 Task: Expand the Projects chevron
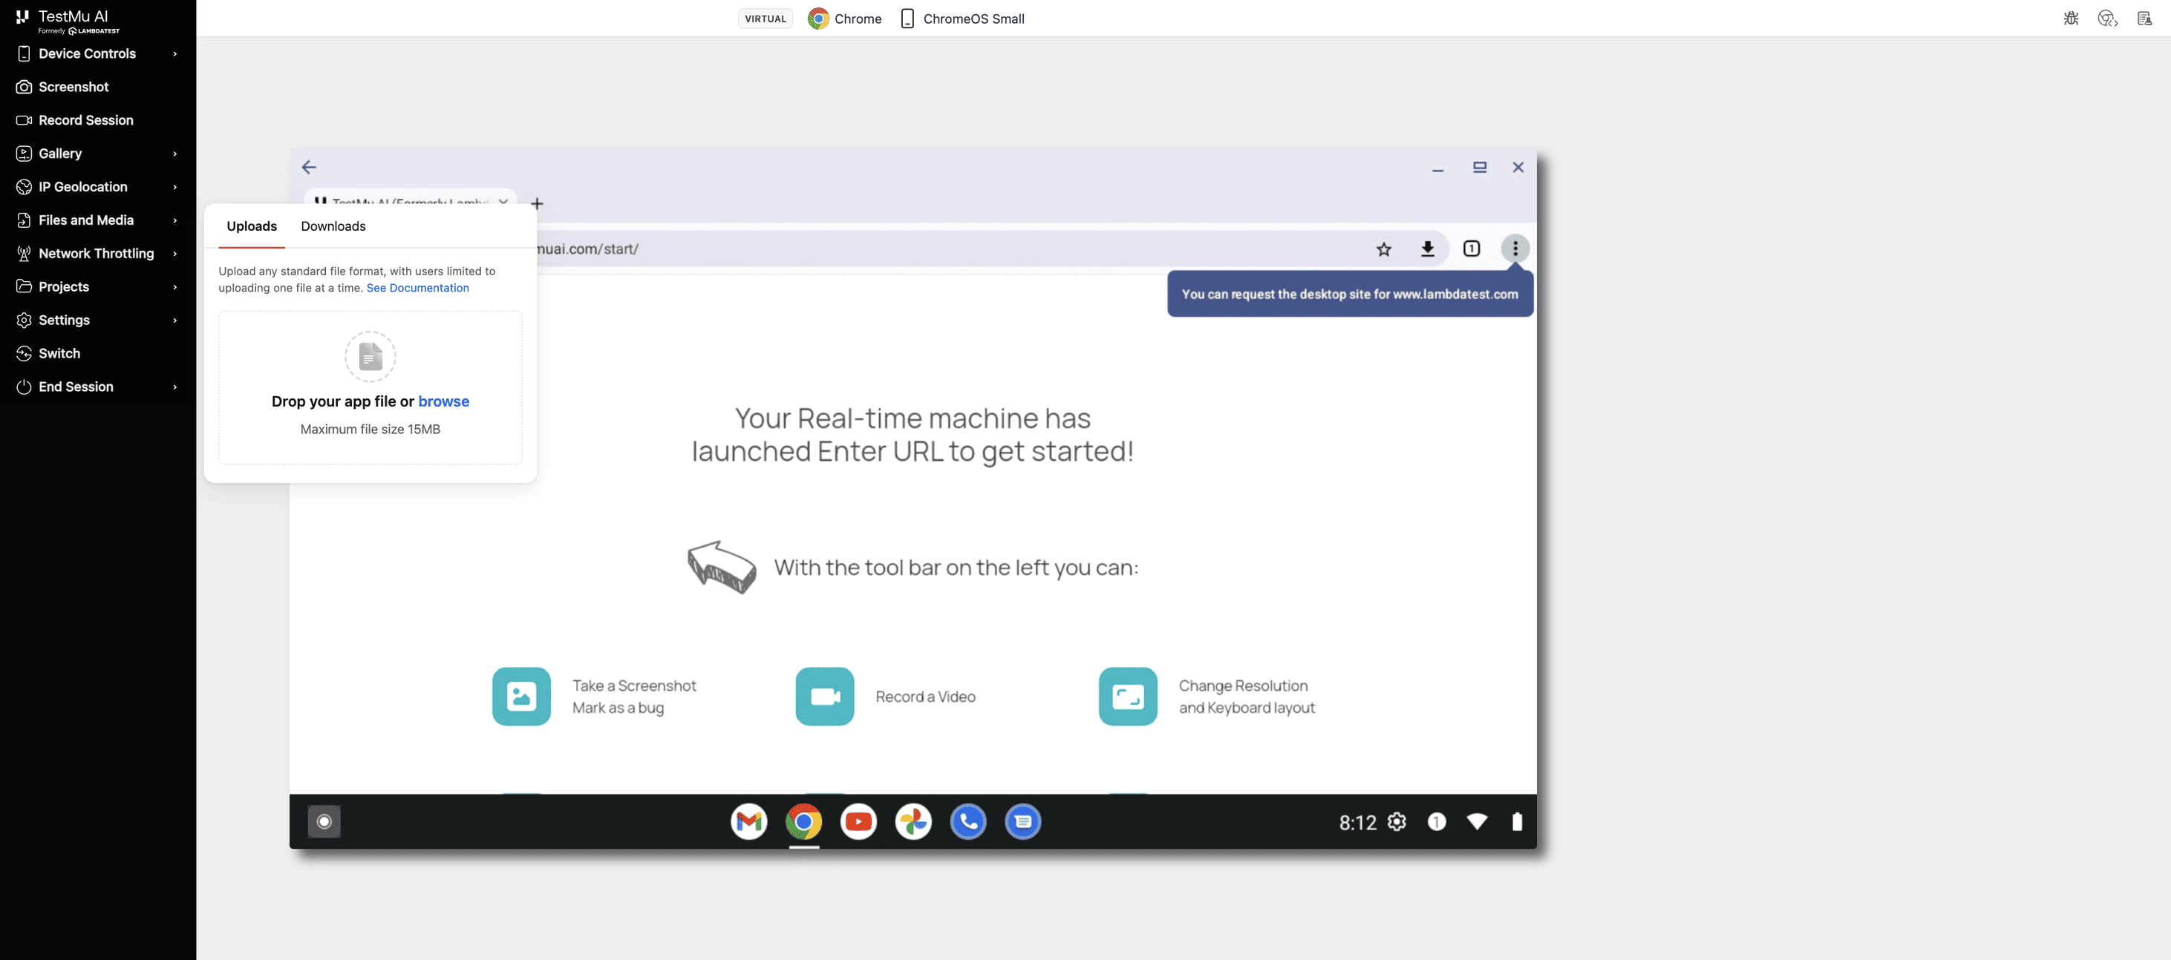click(x=174, y=286)
